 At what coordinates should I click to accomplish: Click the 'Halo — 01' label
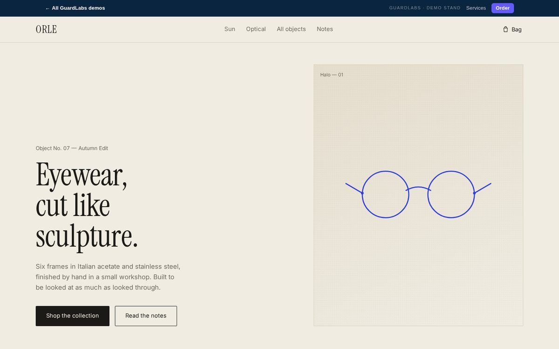click(x=332, y=75)
